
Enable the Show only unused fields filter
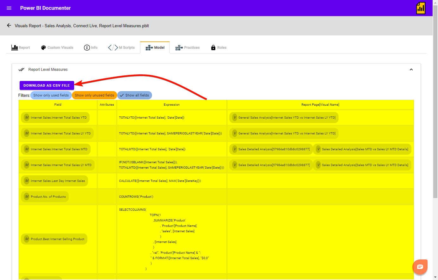(x=94, y=95)
